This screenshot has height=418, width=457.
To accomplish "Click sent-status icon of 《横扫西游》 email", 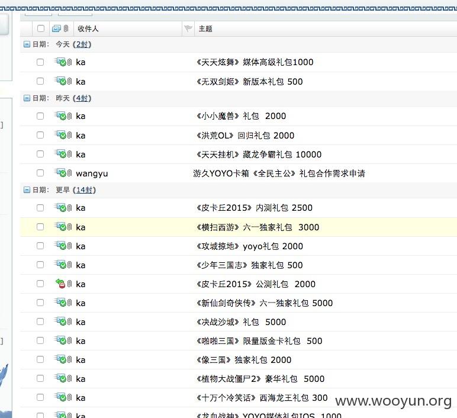I will [61, 227].
